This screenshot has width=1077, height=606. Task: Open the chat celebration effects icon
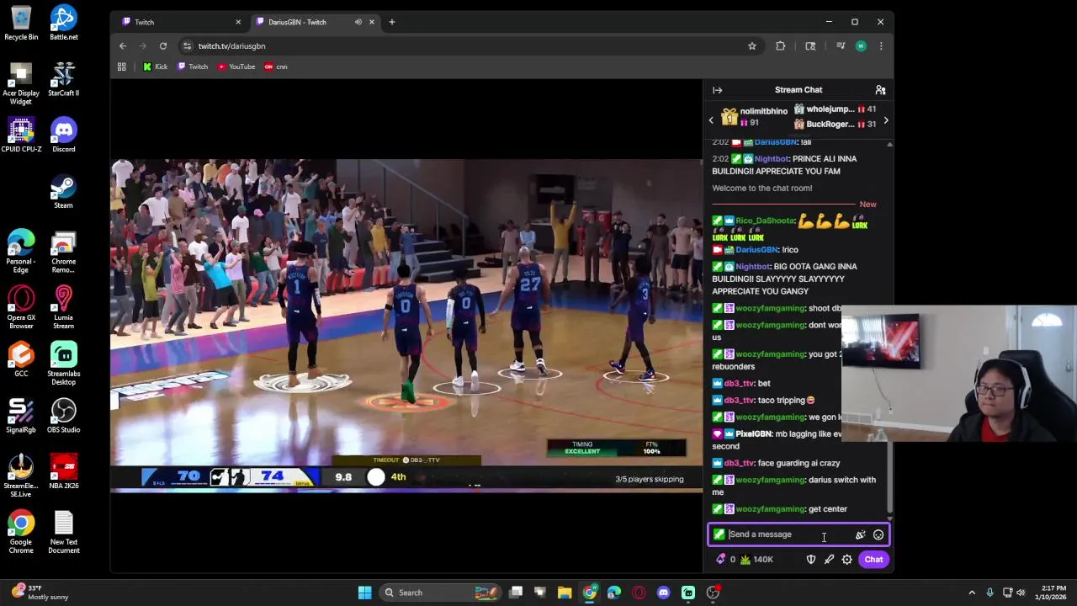[x=860, y=534]
